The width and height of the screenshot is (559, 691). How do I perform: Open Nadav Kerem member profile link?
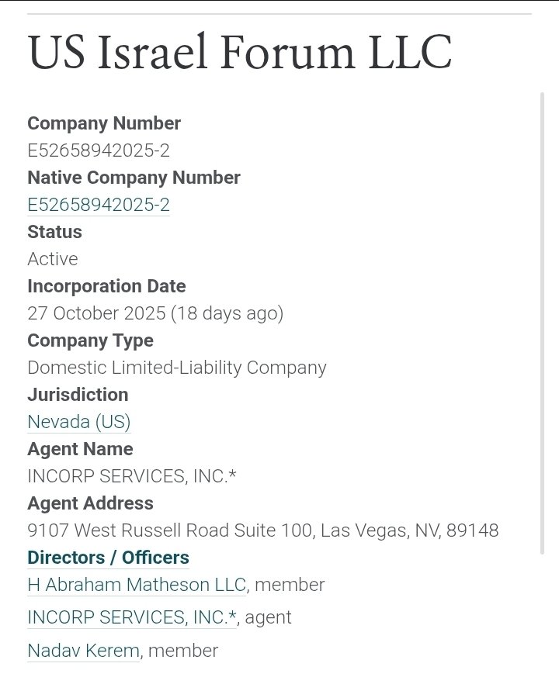coord(83,651)
